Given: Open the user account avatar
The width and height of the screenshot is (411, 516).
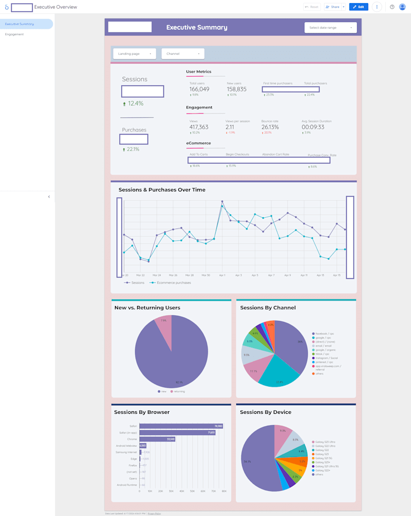Looking at the screenshot, I should 402,7.
